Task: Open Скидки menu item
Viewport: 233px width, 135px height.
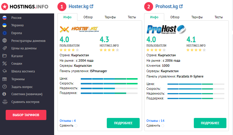Action: click(x=17, y=63)
